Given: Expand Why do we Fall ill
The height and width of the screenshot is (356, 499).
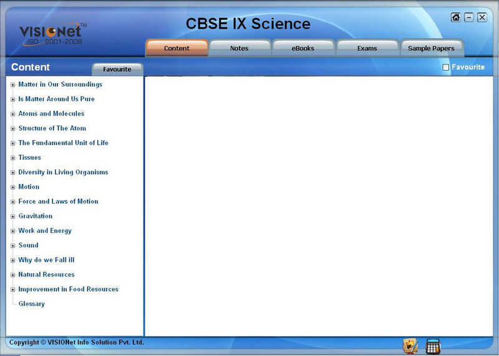Looking at the screenshot, I should pos(12,260).
